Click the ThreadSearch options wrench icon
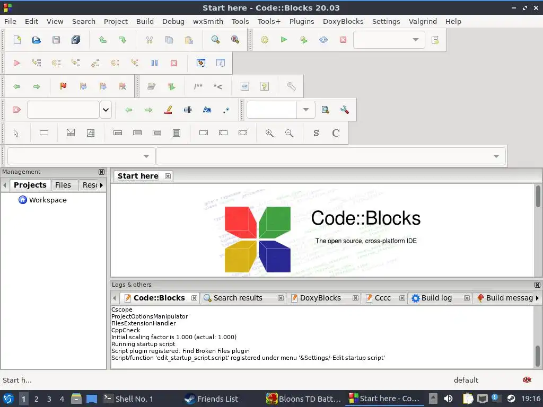543x407 pixels. coord(345,110)
